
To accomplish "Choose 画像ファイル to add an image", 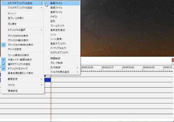I will click(56, 8).
